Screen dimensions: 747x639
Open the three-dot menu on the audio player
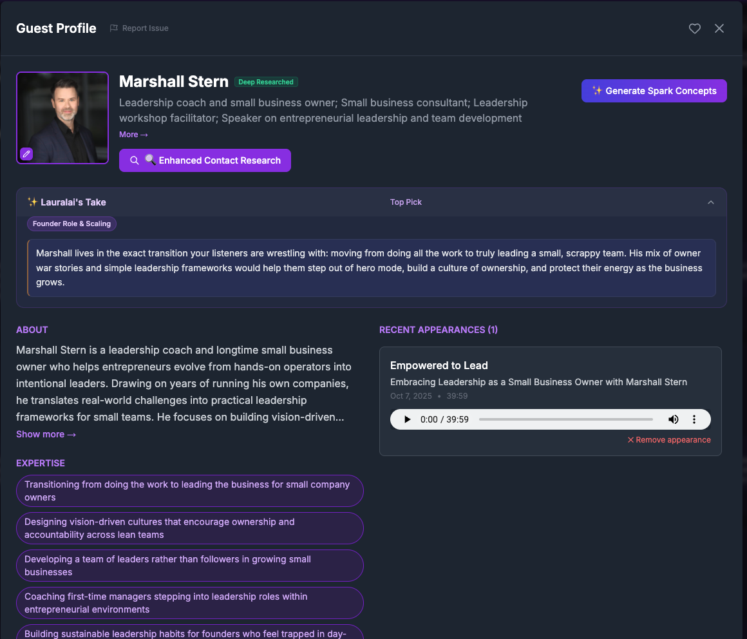(x=694, y=419)
